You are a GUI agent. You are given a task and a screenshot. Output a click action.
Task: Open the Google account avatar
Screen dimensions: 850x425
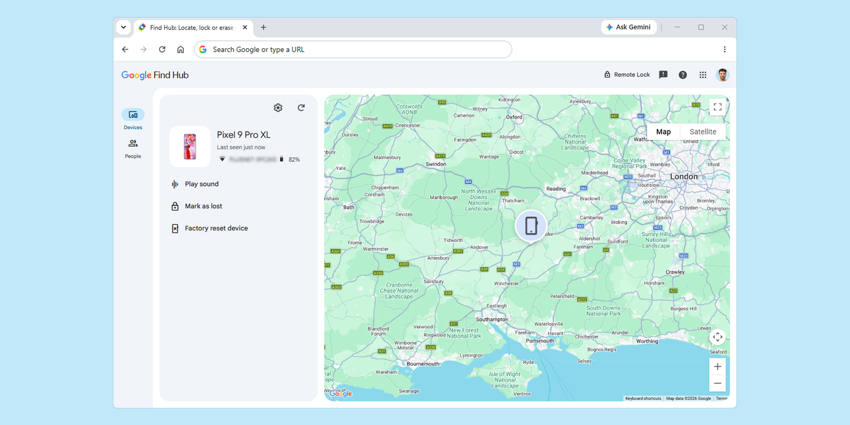(x=722, y=75)
